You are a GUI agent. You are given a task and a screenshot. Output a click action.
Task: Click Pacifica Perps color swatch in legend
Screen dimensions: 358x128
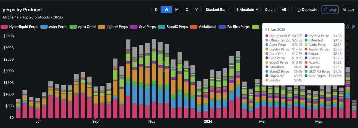point(222,27)
